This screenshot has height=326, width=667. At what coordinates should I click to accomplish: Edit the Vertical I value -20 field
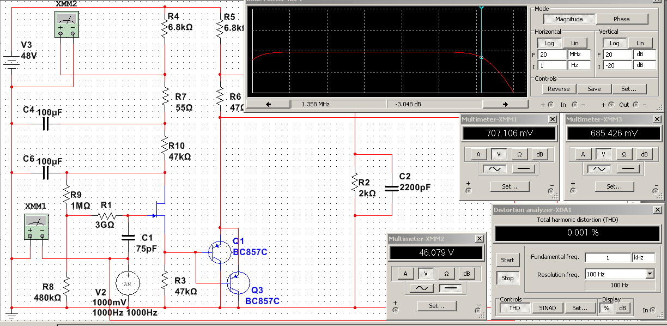pyautogui.click(x=617, y=65)
